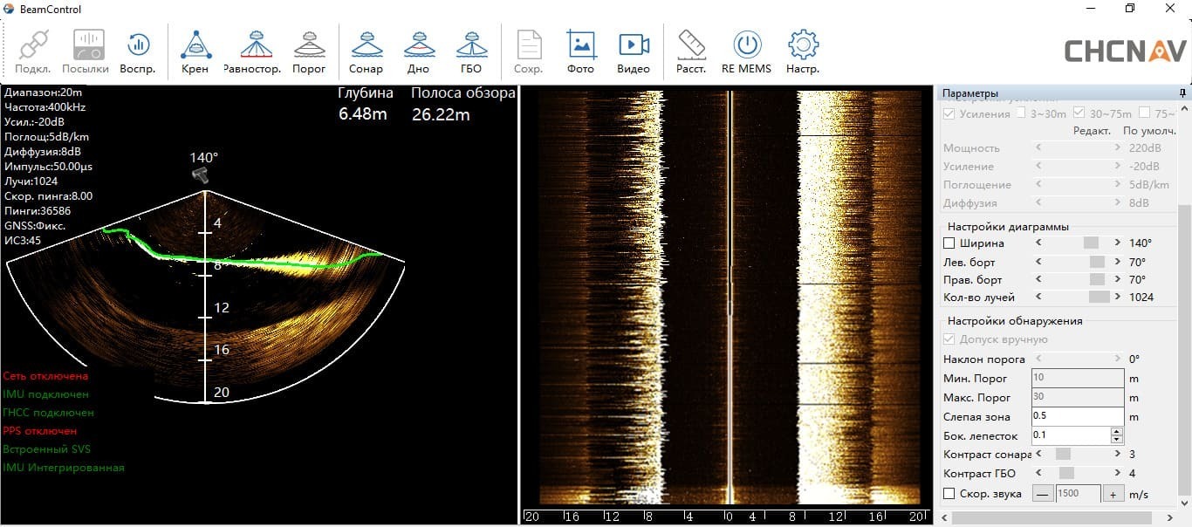Start recording with the Видео icon
Image resolution: width=1192 pixels, height=527 pixels.
coord(634,51)
